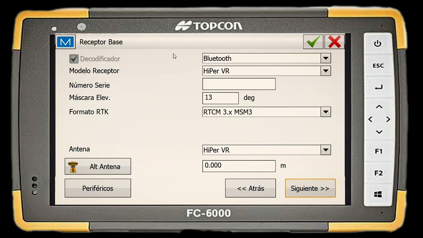Go back with the Atrás button
The image size is (423, 238).
pyautogui.click(x=250, y=188)
